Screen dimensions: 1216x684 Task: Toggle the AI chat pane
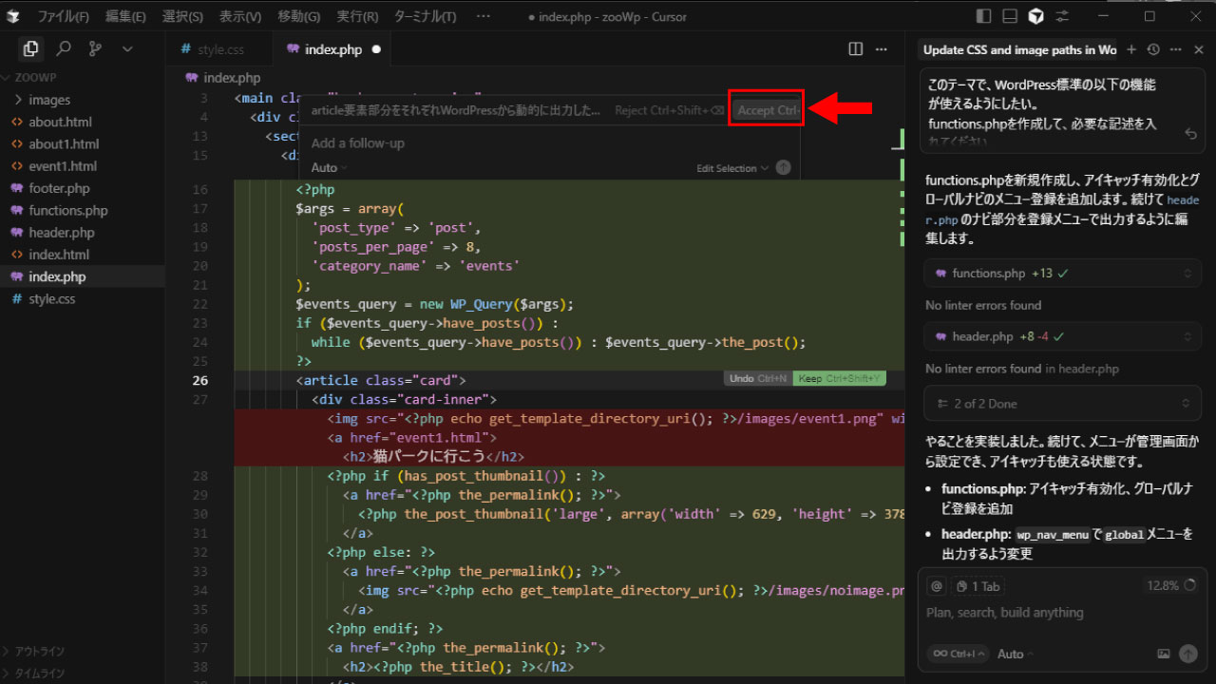pos(1036,16)
